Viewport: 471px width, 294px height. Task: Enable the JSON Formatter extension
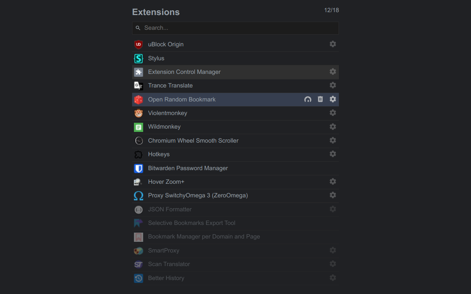coord(235,209)
